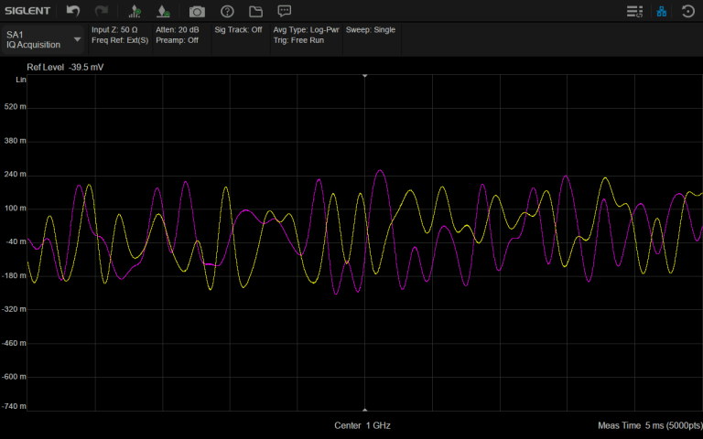
Task: Click the SIGLENT logo
Action: 28,11
